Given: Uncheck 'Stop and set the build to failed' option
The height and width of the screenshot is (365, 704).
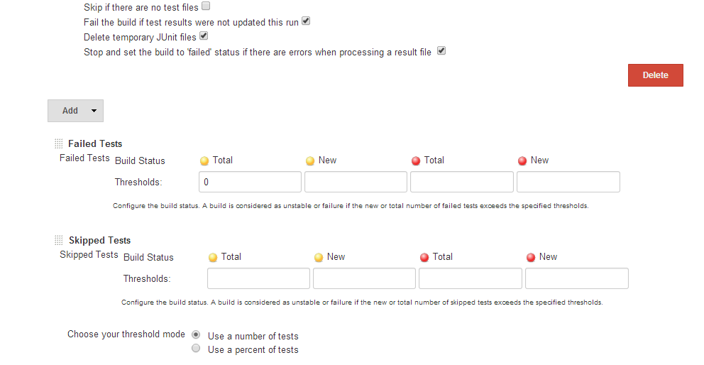Looking at the screenshot, I should pos(441,51).
